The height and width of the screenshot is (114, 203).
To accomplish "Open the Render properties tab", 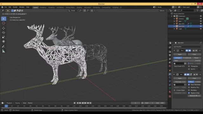I will click(170, 52).
